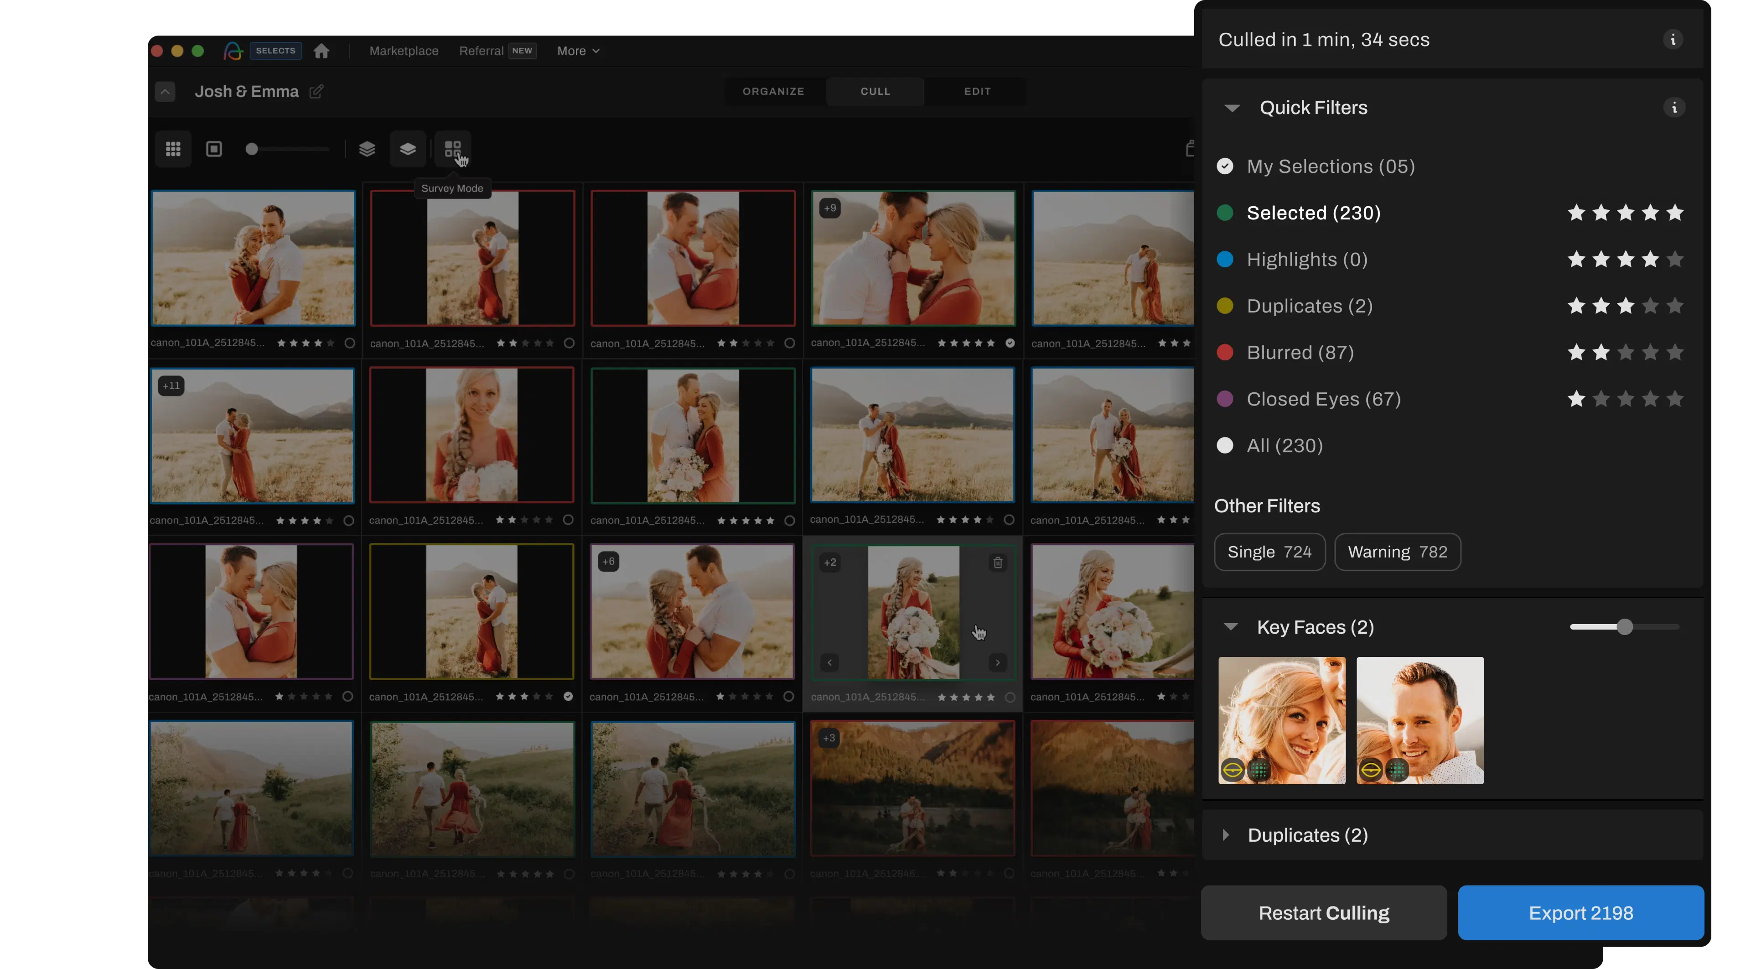Open the +6 stack badge

608,562
